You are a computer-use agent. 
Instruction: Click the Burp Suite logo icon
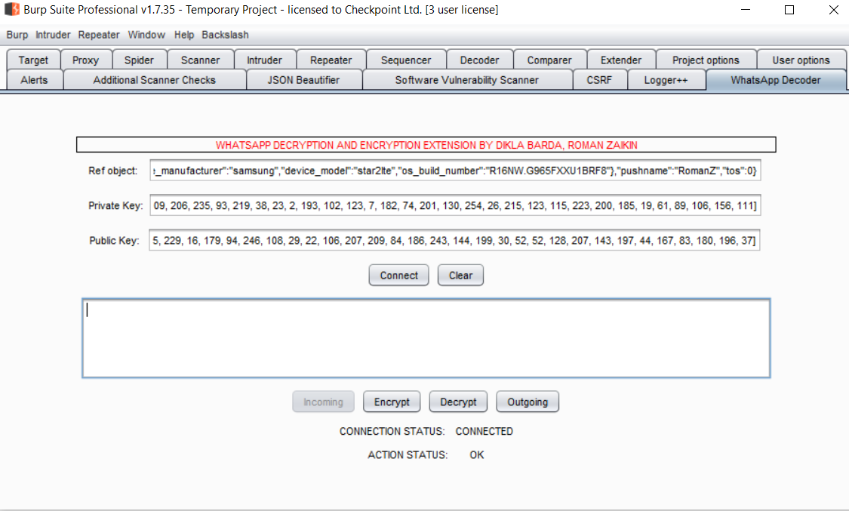tap(11, 10)
